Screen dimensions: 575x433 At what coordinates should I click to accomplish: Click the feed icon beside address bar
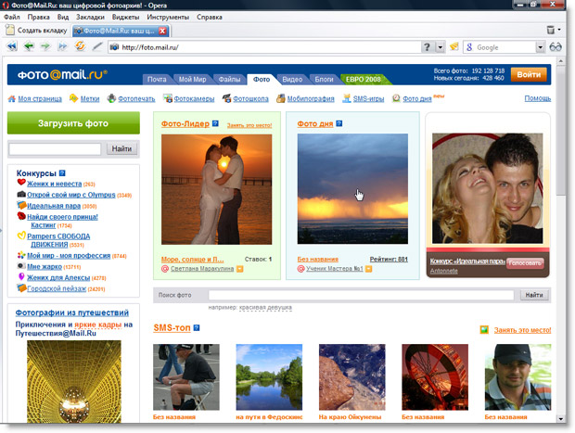pyautogui.click(x=454, y=46)
